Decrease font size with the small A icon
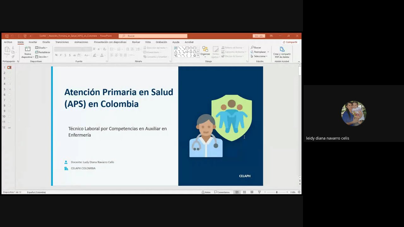The image size is (404, 227). [99, 49]
